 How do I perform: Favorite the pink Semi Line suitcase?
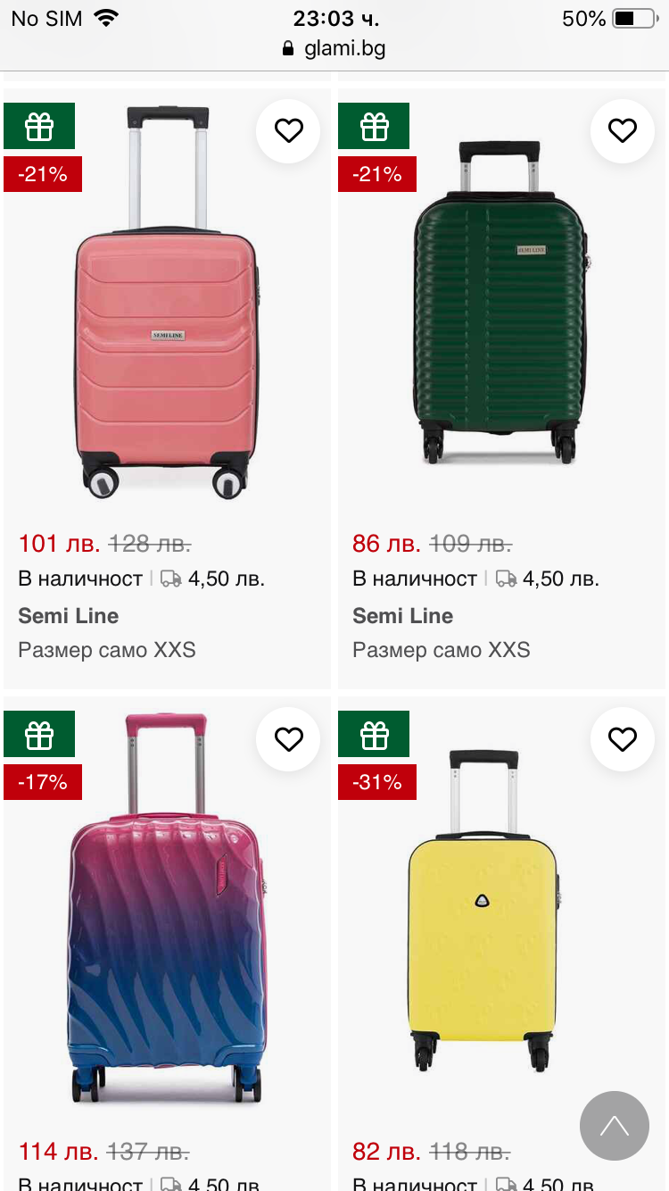288,131
